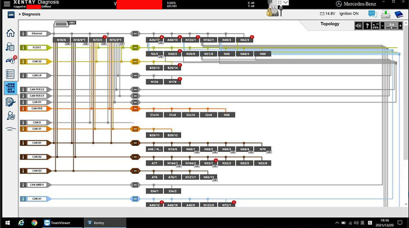Viewport: 409px width, 228px height.
Task: Open control unit A26/17
Action: pyautogui.click(x=155, y=40)
